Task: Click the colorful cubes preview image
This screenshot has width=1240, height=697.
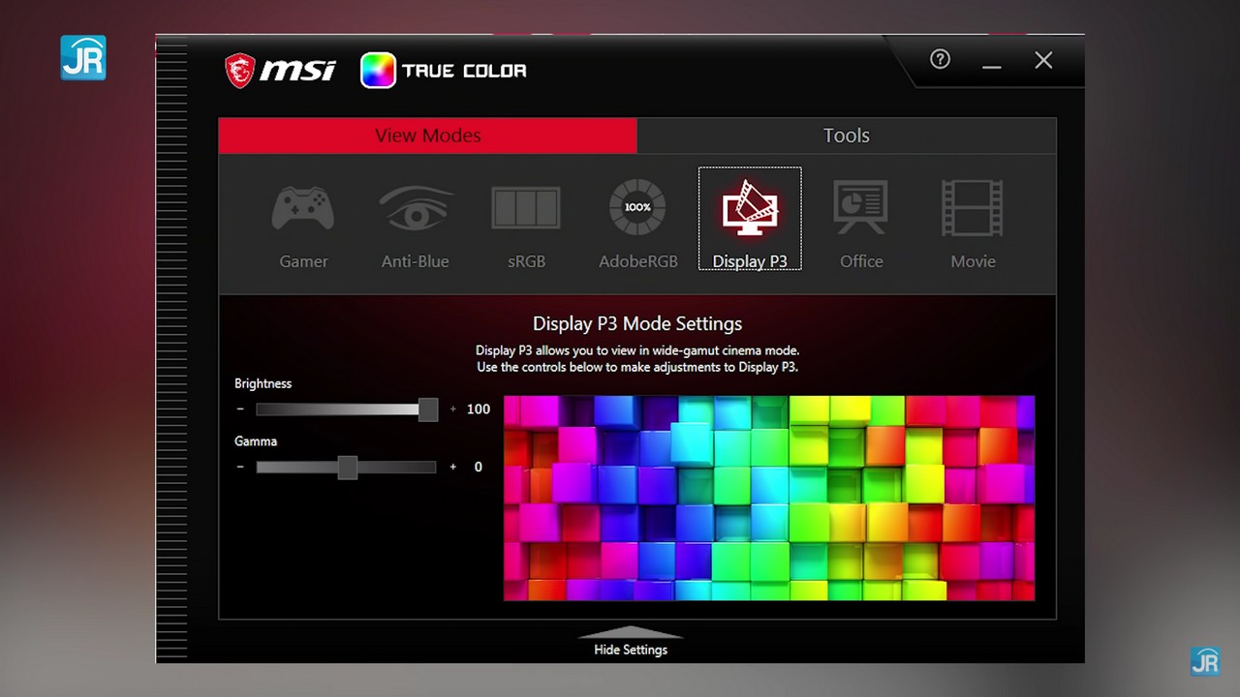Action: pyautogui.click(x=769, y=498)
